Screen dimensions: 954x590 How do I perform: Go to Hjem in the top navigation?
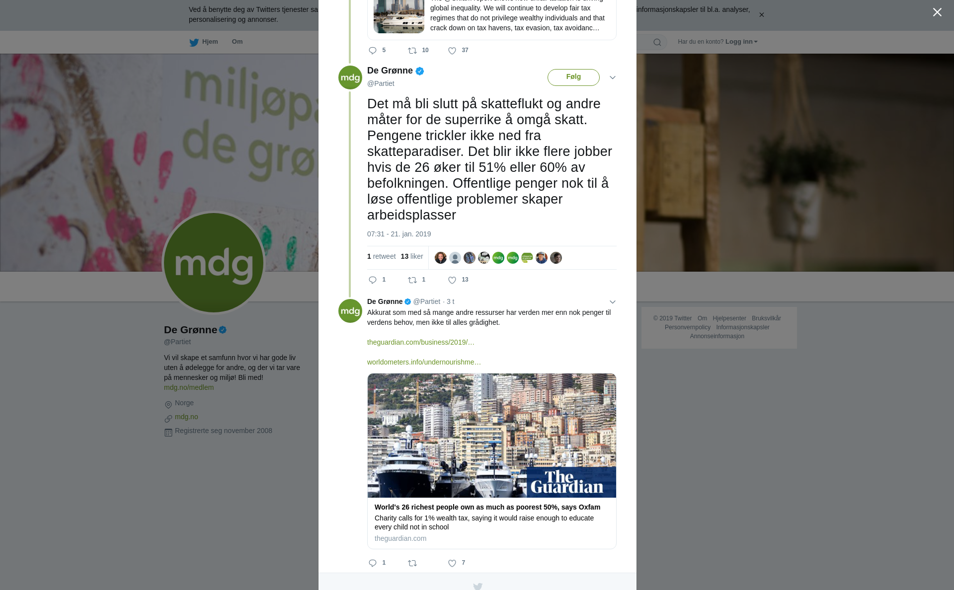pos(204,42)
